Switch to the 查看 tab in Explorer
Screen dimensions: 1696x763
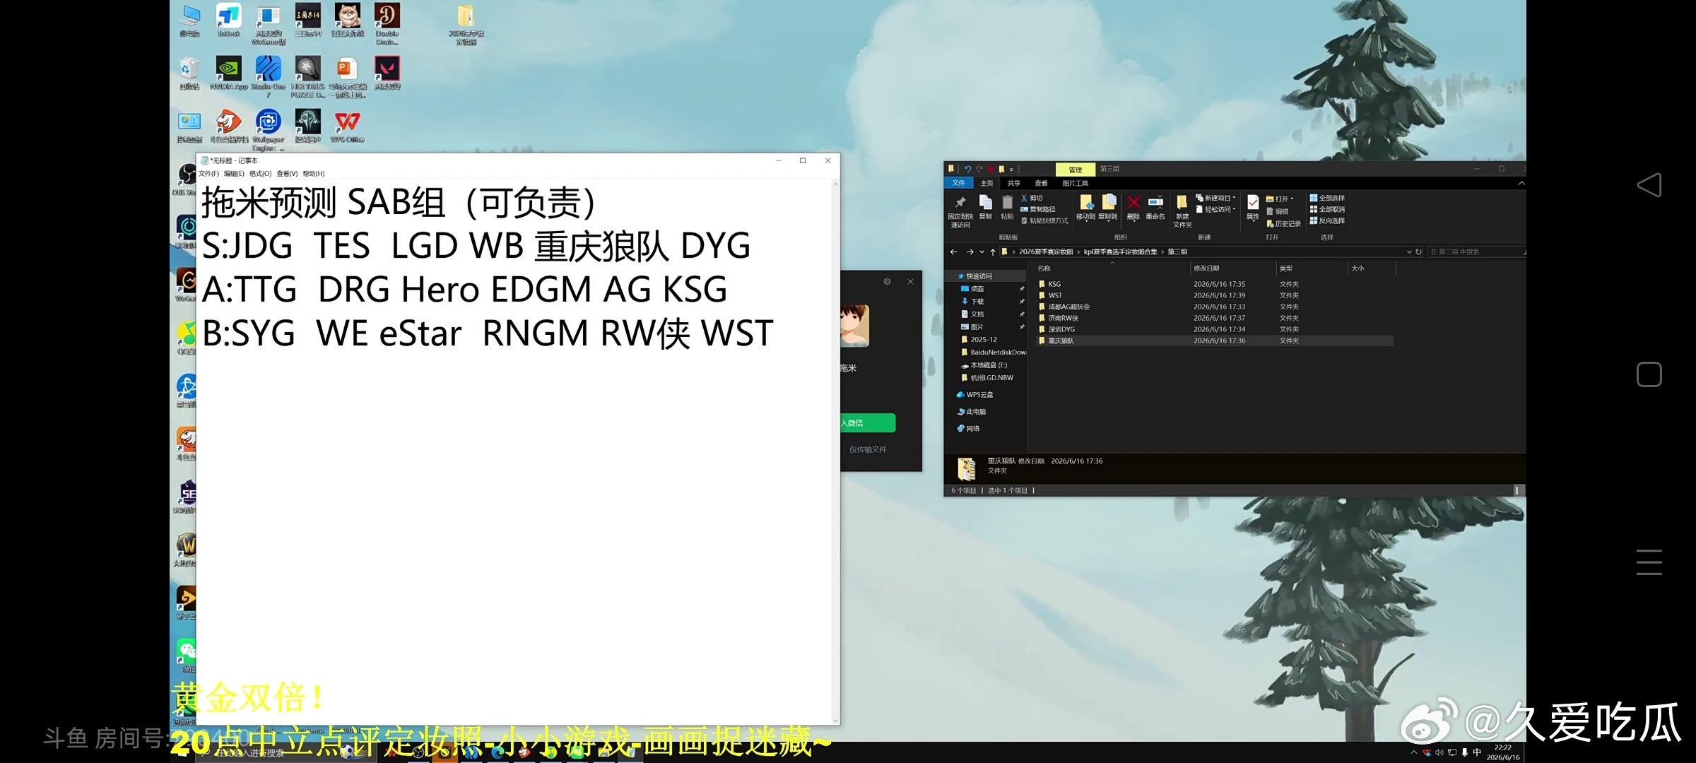1041,183
